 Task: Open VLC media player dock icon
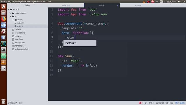3,62
